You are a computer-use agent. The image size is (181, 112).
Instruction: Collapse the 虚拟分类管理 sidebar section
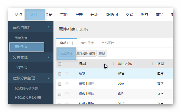coord(31,78)
